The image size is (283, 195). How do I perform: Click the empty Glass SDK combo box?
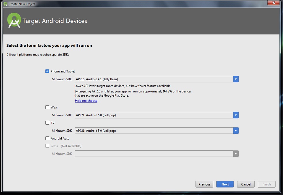point(156,154)
